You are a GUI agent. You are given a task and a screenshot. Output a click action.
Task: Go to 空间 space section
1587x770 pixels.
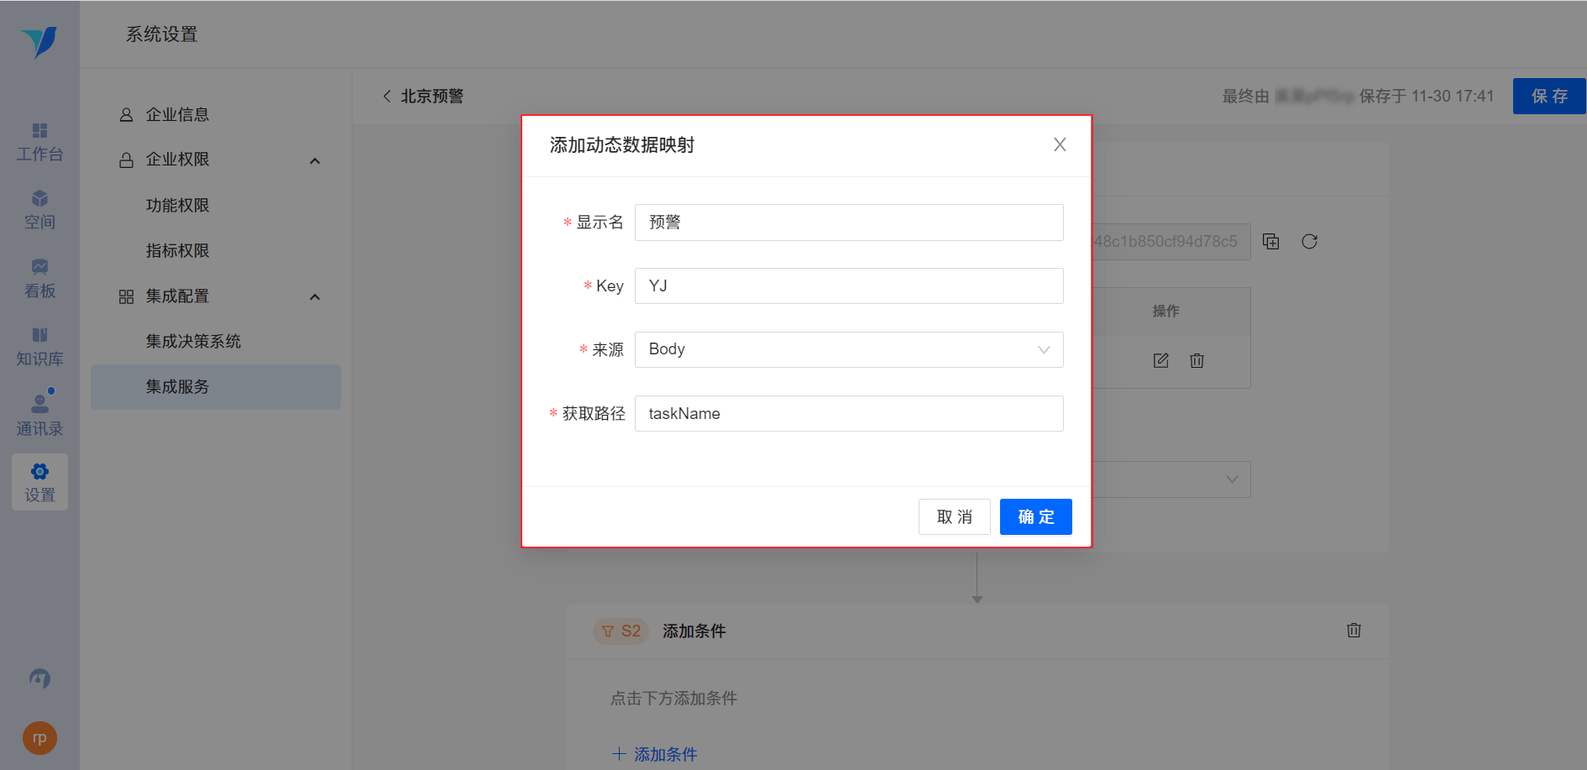[39, 211]
